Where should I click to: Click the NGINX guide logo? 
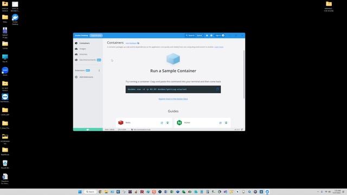pyautogui.click(x=179, y=122)
